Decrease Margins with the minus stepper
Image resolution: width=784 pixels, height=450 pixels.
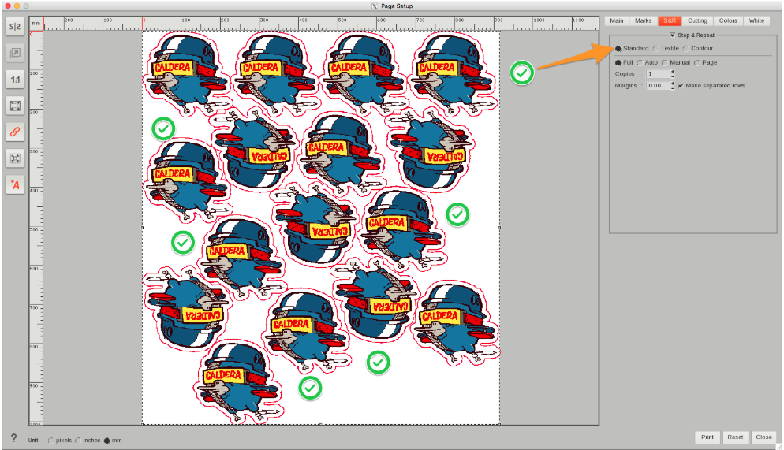pyautogui.click(x=673, y=87)
